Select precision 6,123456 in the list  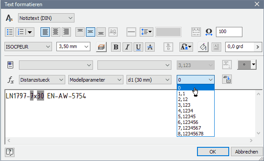[x=196, y=122]
